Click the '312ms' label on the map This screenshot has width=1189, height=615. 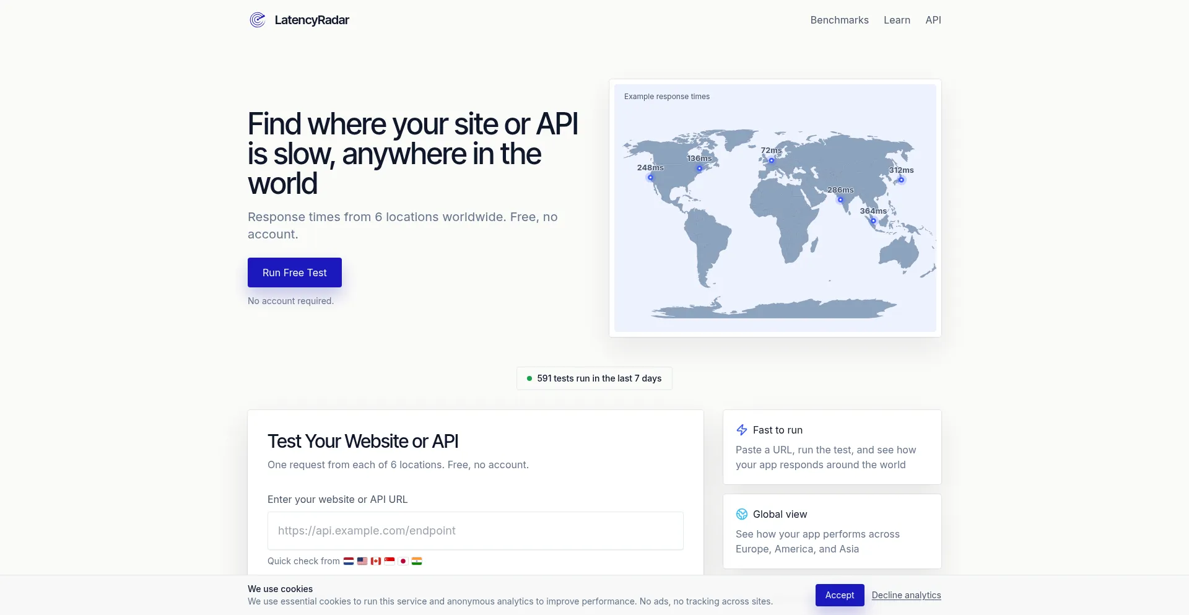click(x=902, y=170)
